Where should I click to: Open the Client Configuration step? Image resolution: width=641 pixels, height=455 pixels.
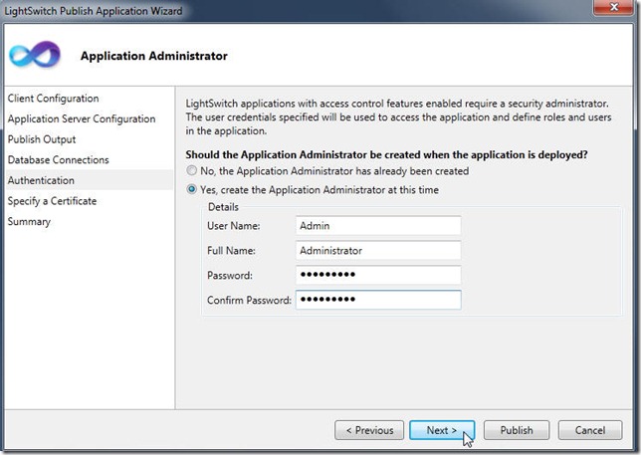(x=53, y=99)
